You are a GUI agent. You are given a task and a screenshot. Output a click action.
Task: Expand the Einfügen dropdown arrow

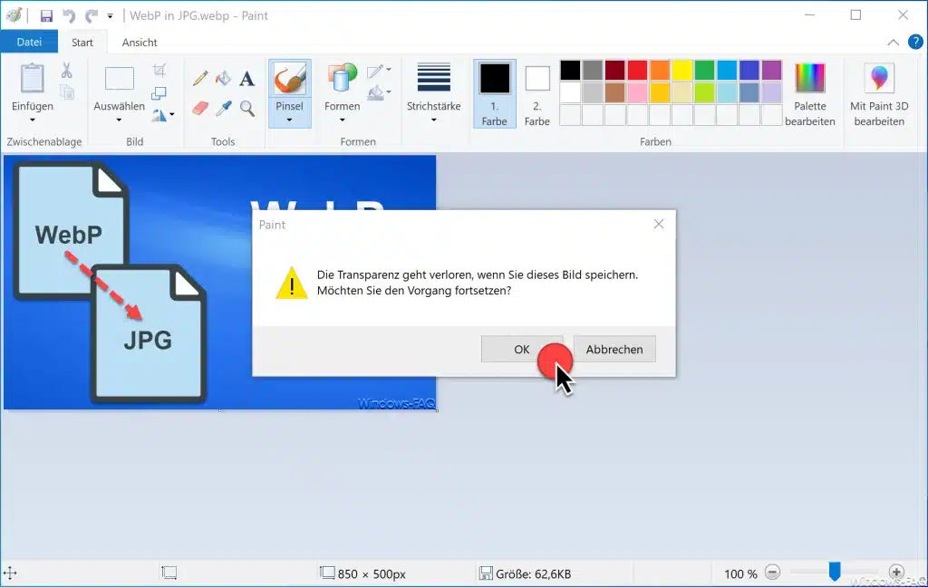(33, 120)
